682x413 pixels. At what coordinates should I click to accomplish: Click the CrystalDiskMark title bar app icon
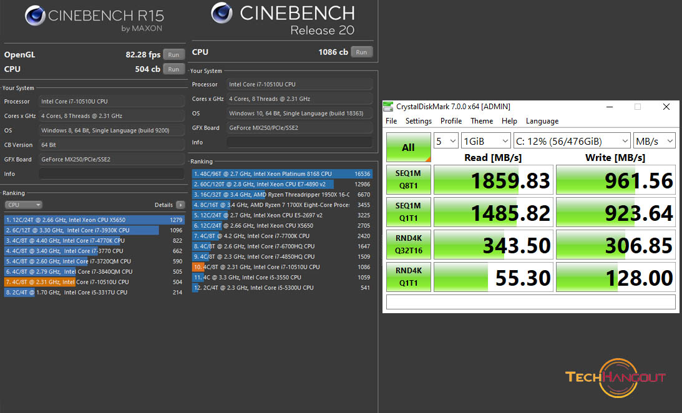coord(388,107)
